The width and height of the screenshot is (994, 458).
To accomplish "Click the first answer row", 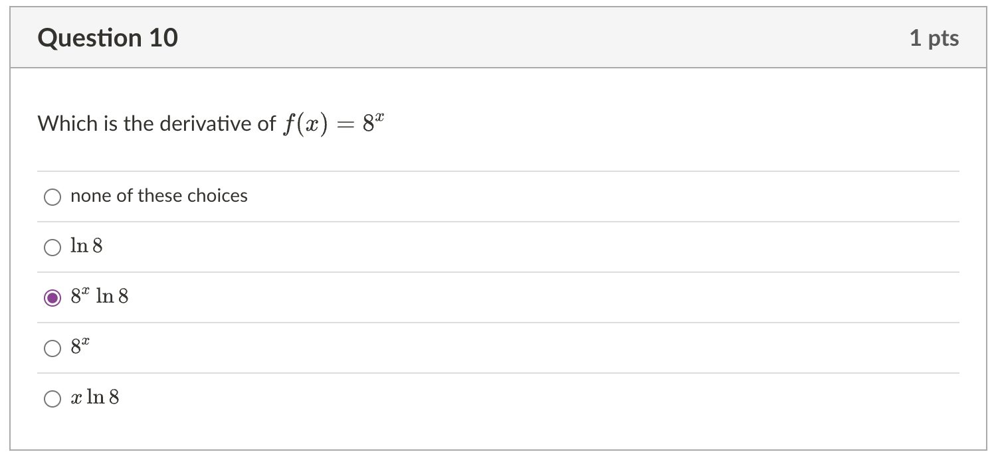I will point(497,196).
